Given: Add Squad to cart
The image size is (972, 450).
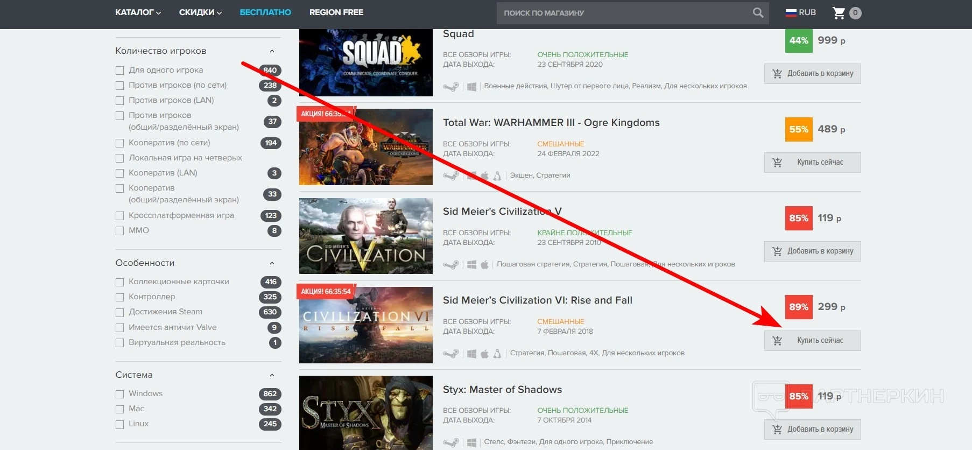Looking at the screenshot, I should tap(812, 74).
